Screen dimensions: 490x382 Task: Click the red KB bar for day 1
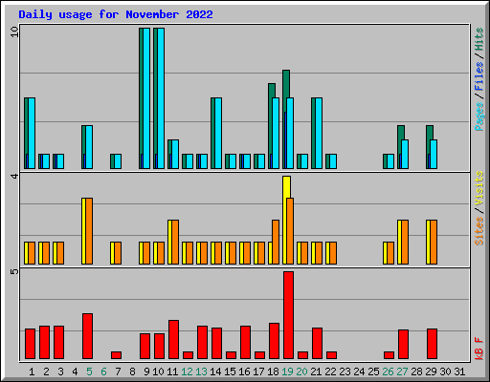coord(30,344)
